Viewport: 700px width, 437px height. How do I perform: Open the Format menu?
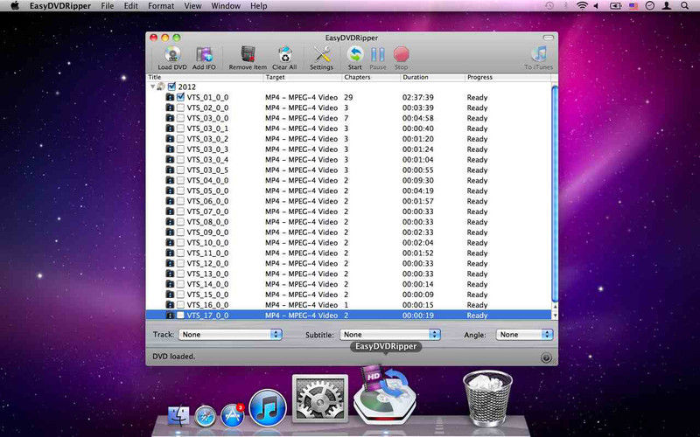coord(161,6)
